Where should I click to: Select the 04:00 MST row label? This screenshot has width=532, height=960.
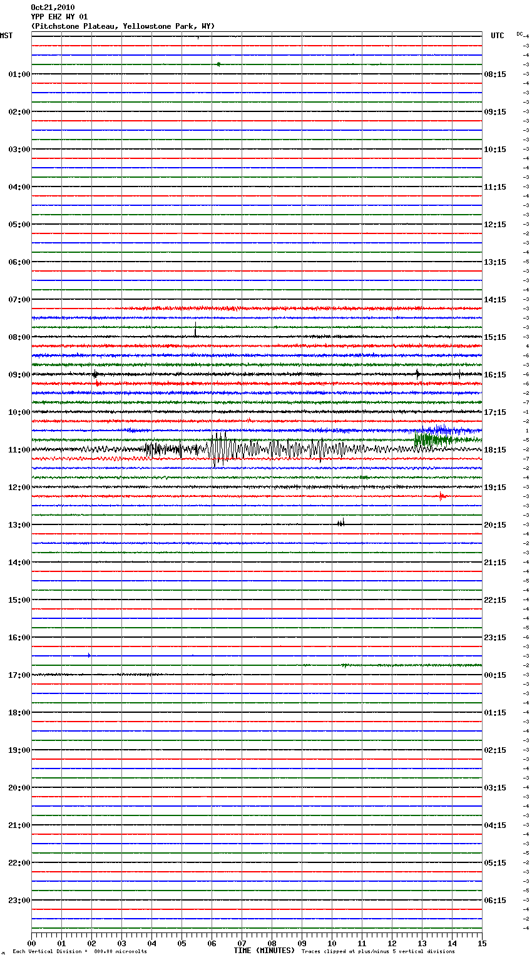click(19, 187)
